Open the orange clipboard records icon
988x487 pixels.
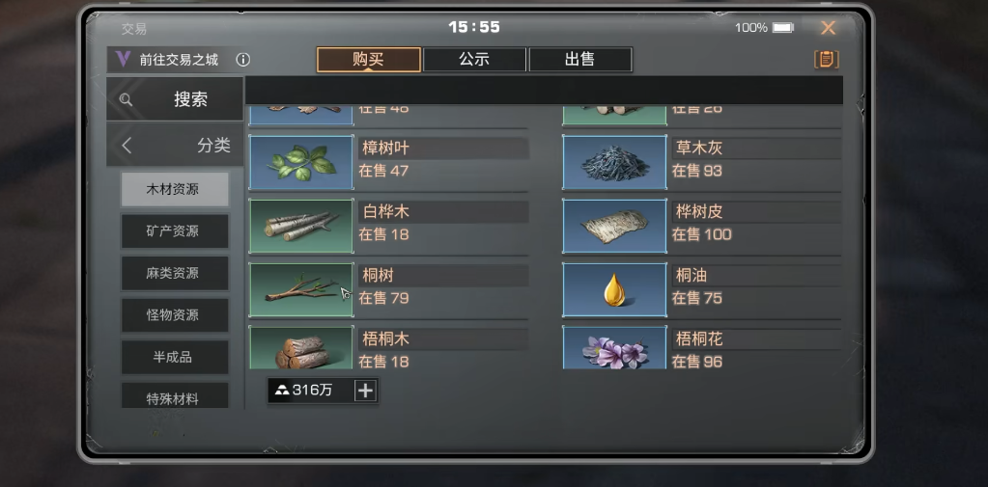827,60
